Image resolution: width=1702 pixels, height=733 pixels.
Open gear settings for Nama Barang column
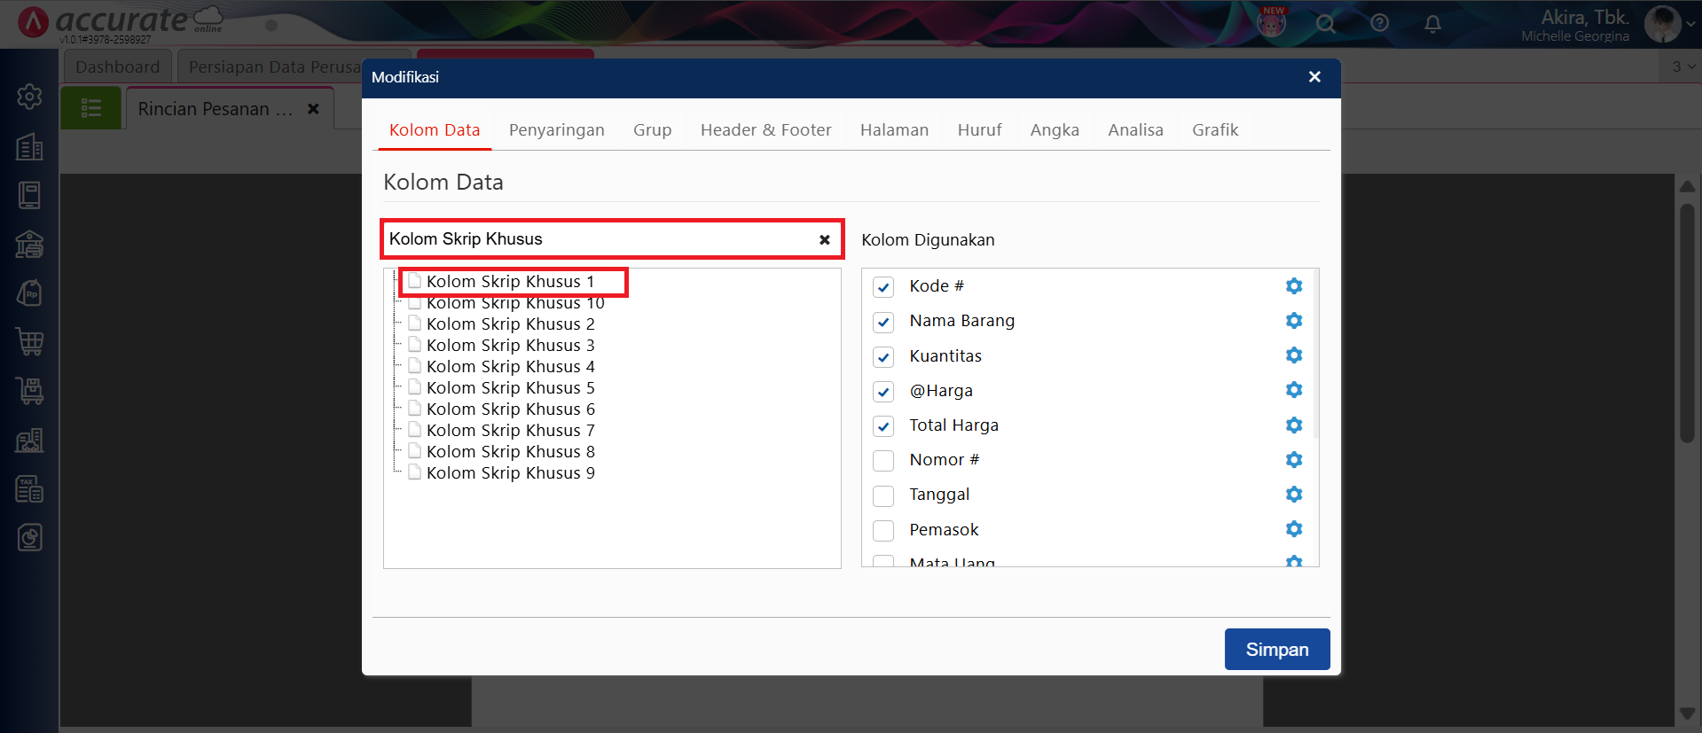(x=1293, y=321)
